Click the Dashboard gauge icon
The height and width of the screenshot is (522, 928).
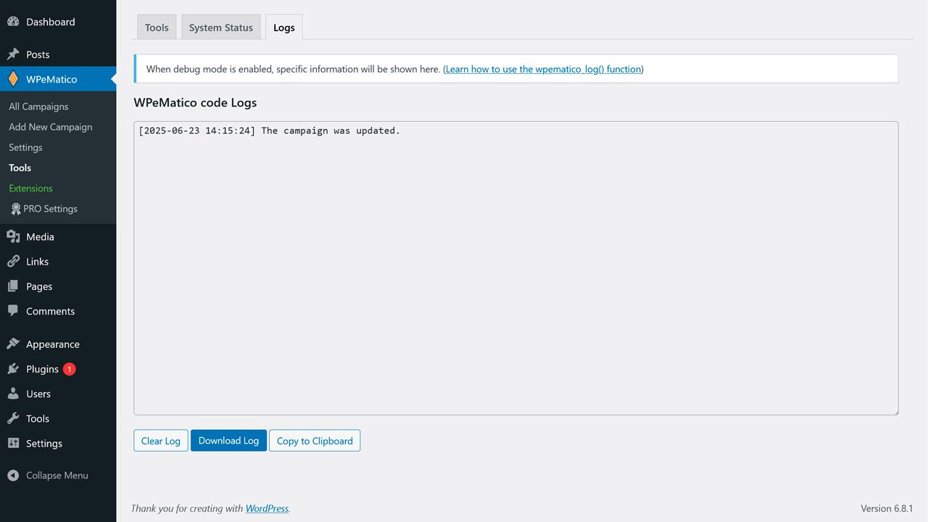coord(13,22)
